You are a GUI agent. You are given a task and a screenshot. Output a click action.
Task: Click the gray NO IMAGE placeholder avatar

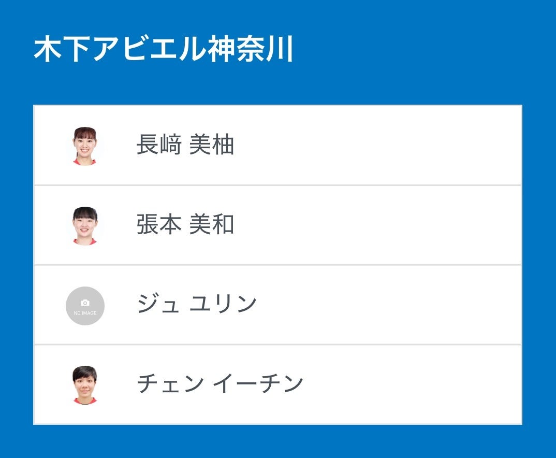point(85,306)
